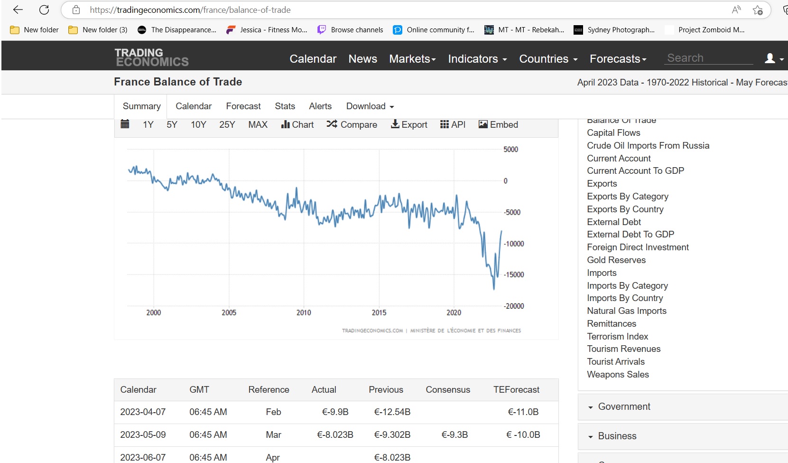The width and height of the screenshot is (788, 463).
Task: Set chart range to MAX
Action: pyautogui.click(x=258, y=124)
